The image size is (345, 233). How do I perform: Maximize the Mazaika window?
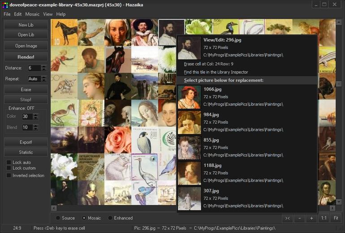coord(324,4)
